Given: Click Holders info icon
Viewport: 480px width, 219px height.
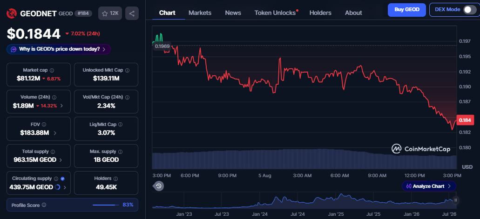Looking at the screenshot, I should 116,179.
